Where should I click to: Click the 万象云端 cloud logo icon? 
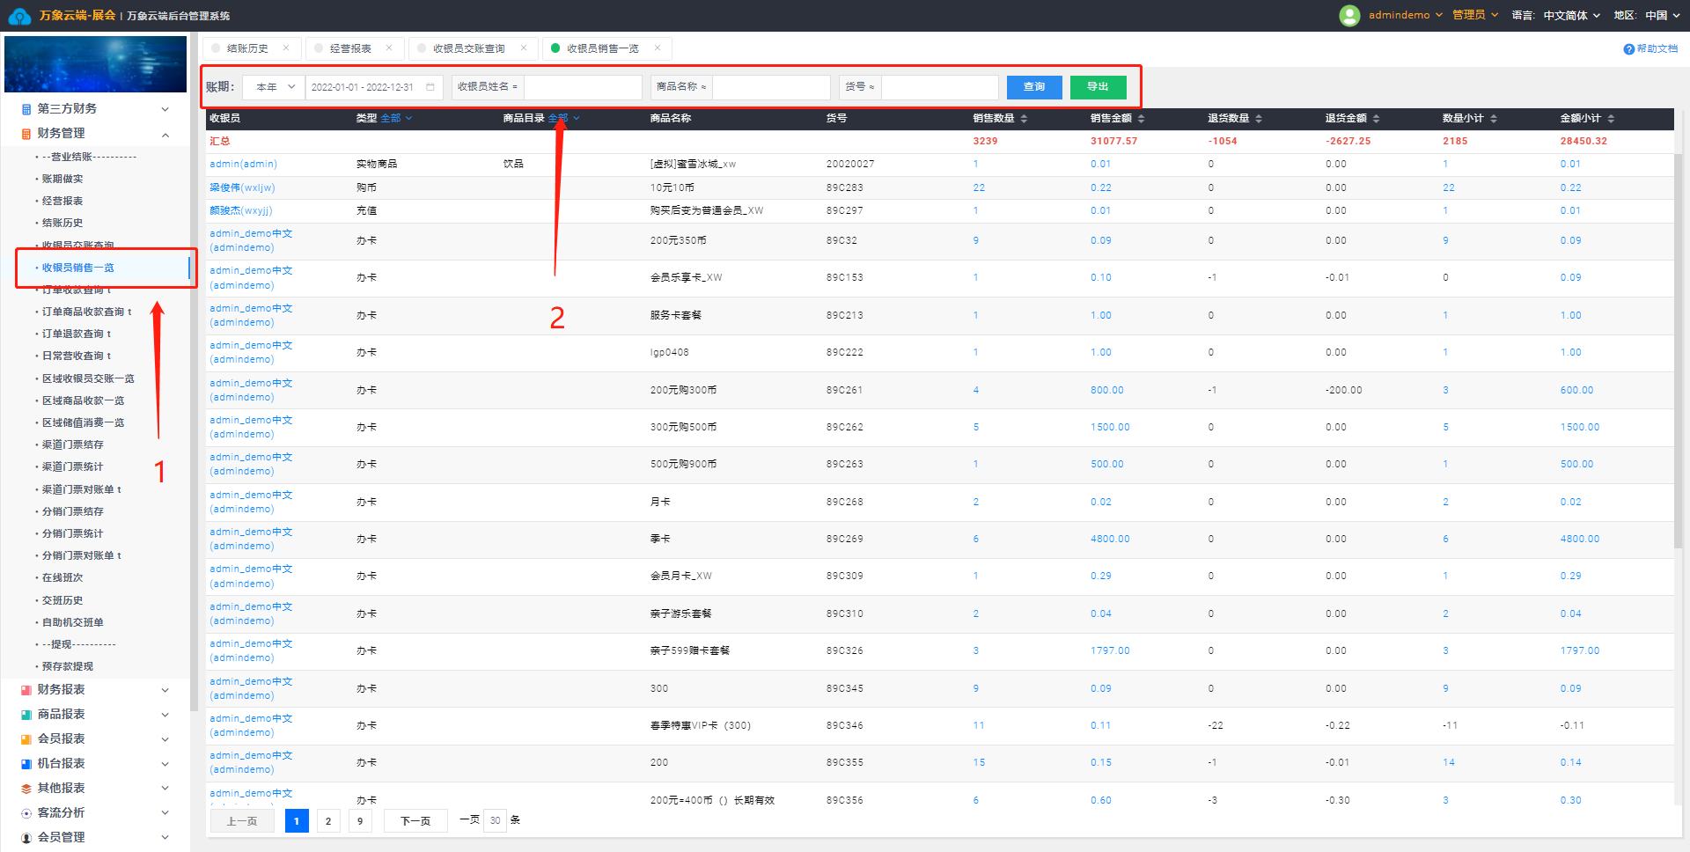tap(19, 16)
